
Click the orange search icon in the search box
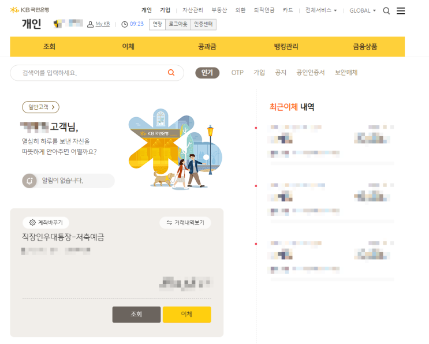(x=171, y=73)
